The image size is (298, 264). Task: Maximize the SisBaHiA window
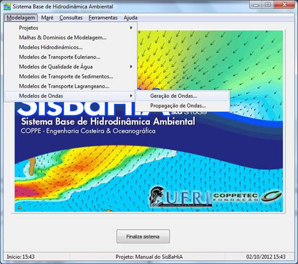(x=268, y=5)
